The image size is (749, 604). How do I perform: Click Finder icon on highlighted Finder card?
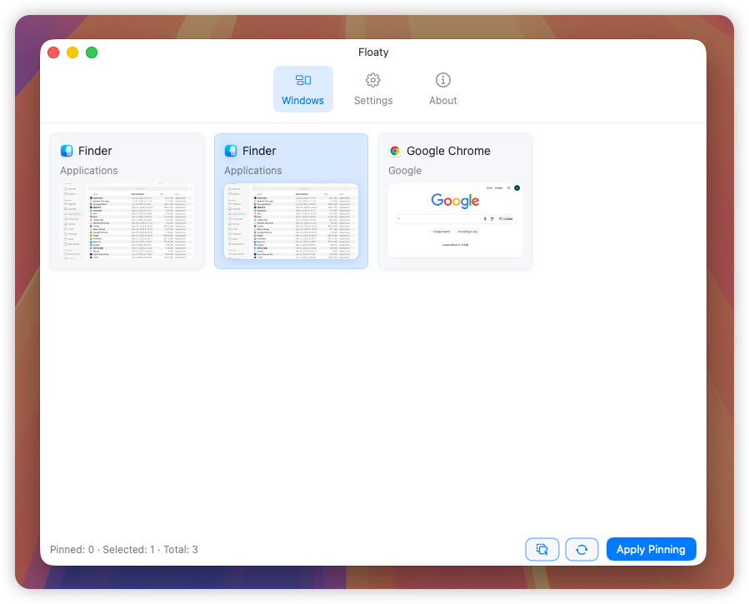click(x=231, y=151)
